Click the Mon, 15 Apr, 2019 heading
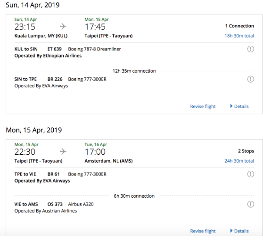 34,130
